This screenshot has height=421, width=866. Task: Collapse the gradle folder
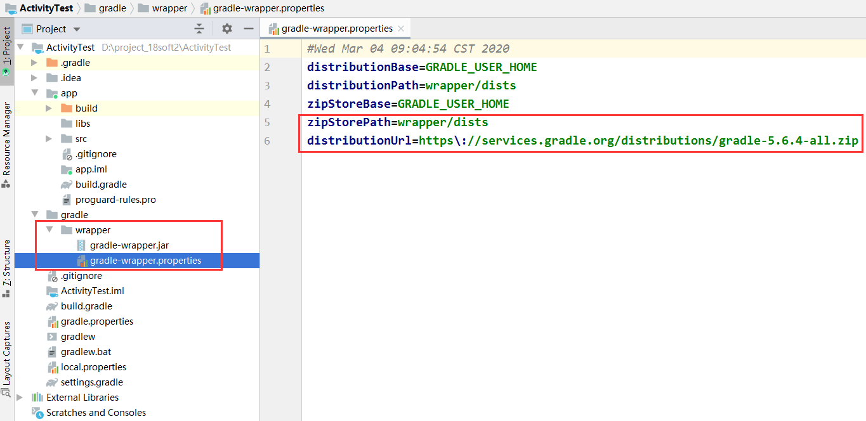pos(34,215)
